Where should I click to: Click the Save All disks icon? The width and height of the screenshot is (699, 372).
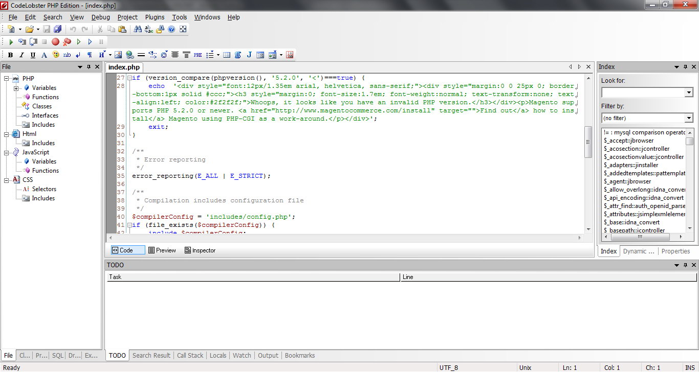(58, 29)
